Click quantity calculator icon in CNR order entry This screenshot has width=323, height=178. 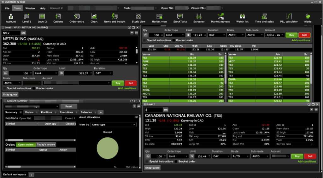(148, 156)
